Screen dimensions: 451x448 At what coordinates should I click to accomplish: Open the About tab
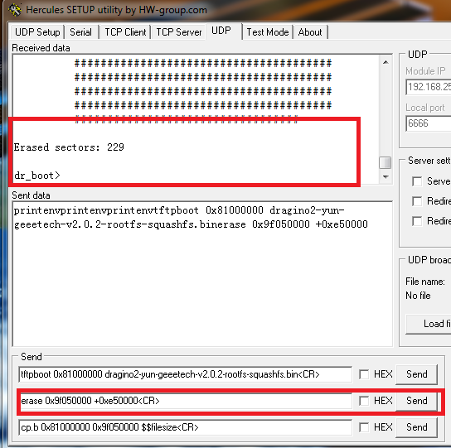tap(310, 32)
